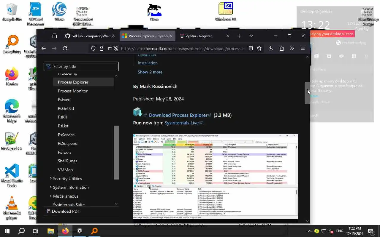Open File Explorer from the taskbar
This screenshot has width=380, height=237.
tap(50, 231)
